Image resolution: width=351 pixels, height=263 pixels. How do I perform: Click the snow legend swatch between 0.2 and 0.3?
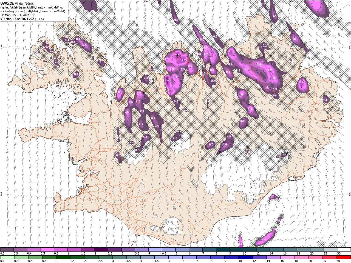7,250
